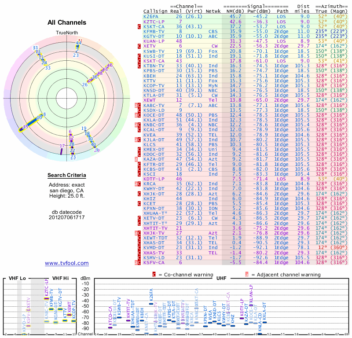Select the KTLA-DT callsign row

pyautogui.click(x=246, y=95)
